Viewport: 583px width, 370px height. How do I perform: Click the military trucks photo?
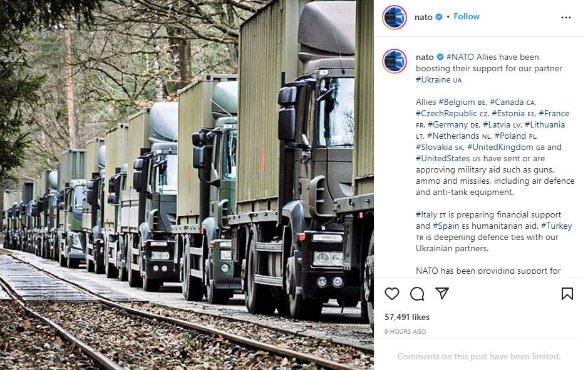click(x=187, y=185)
